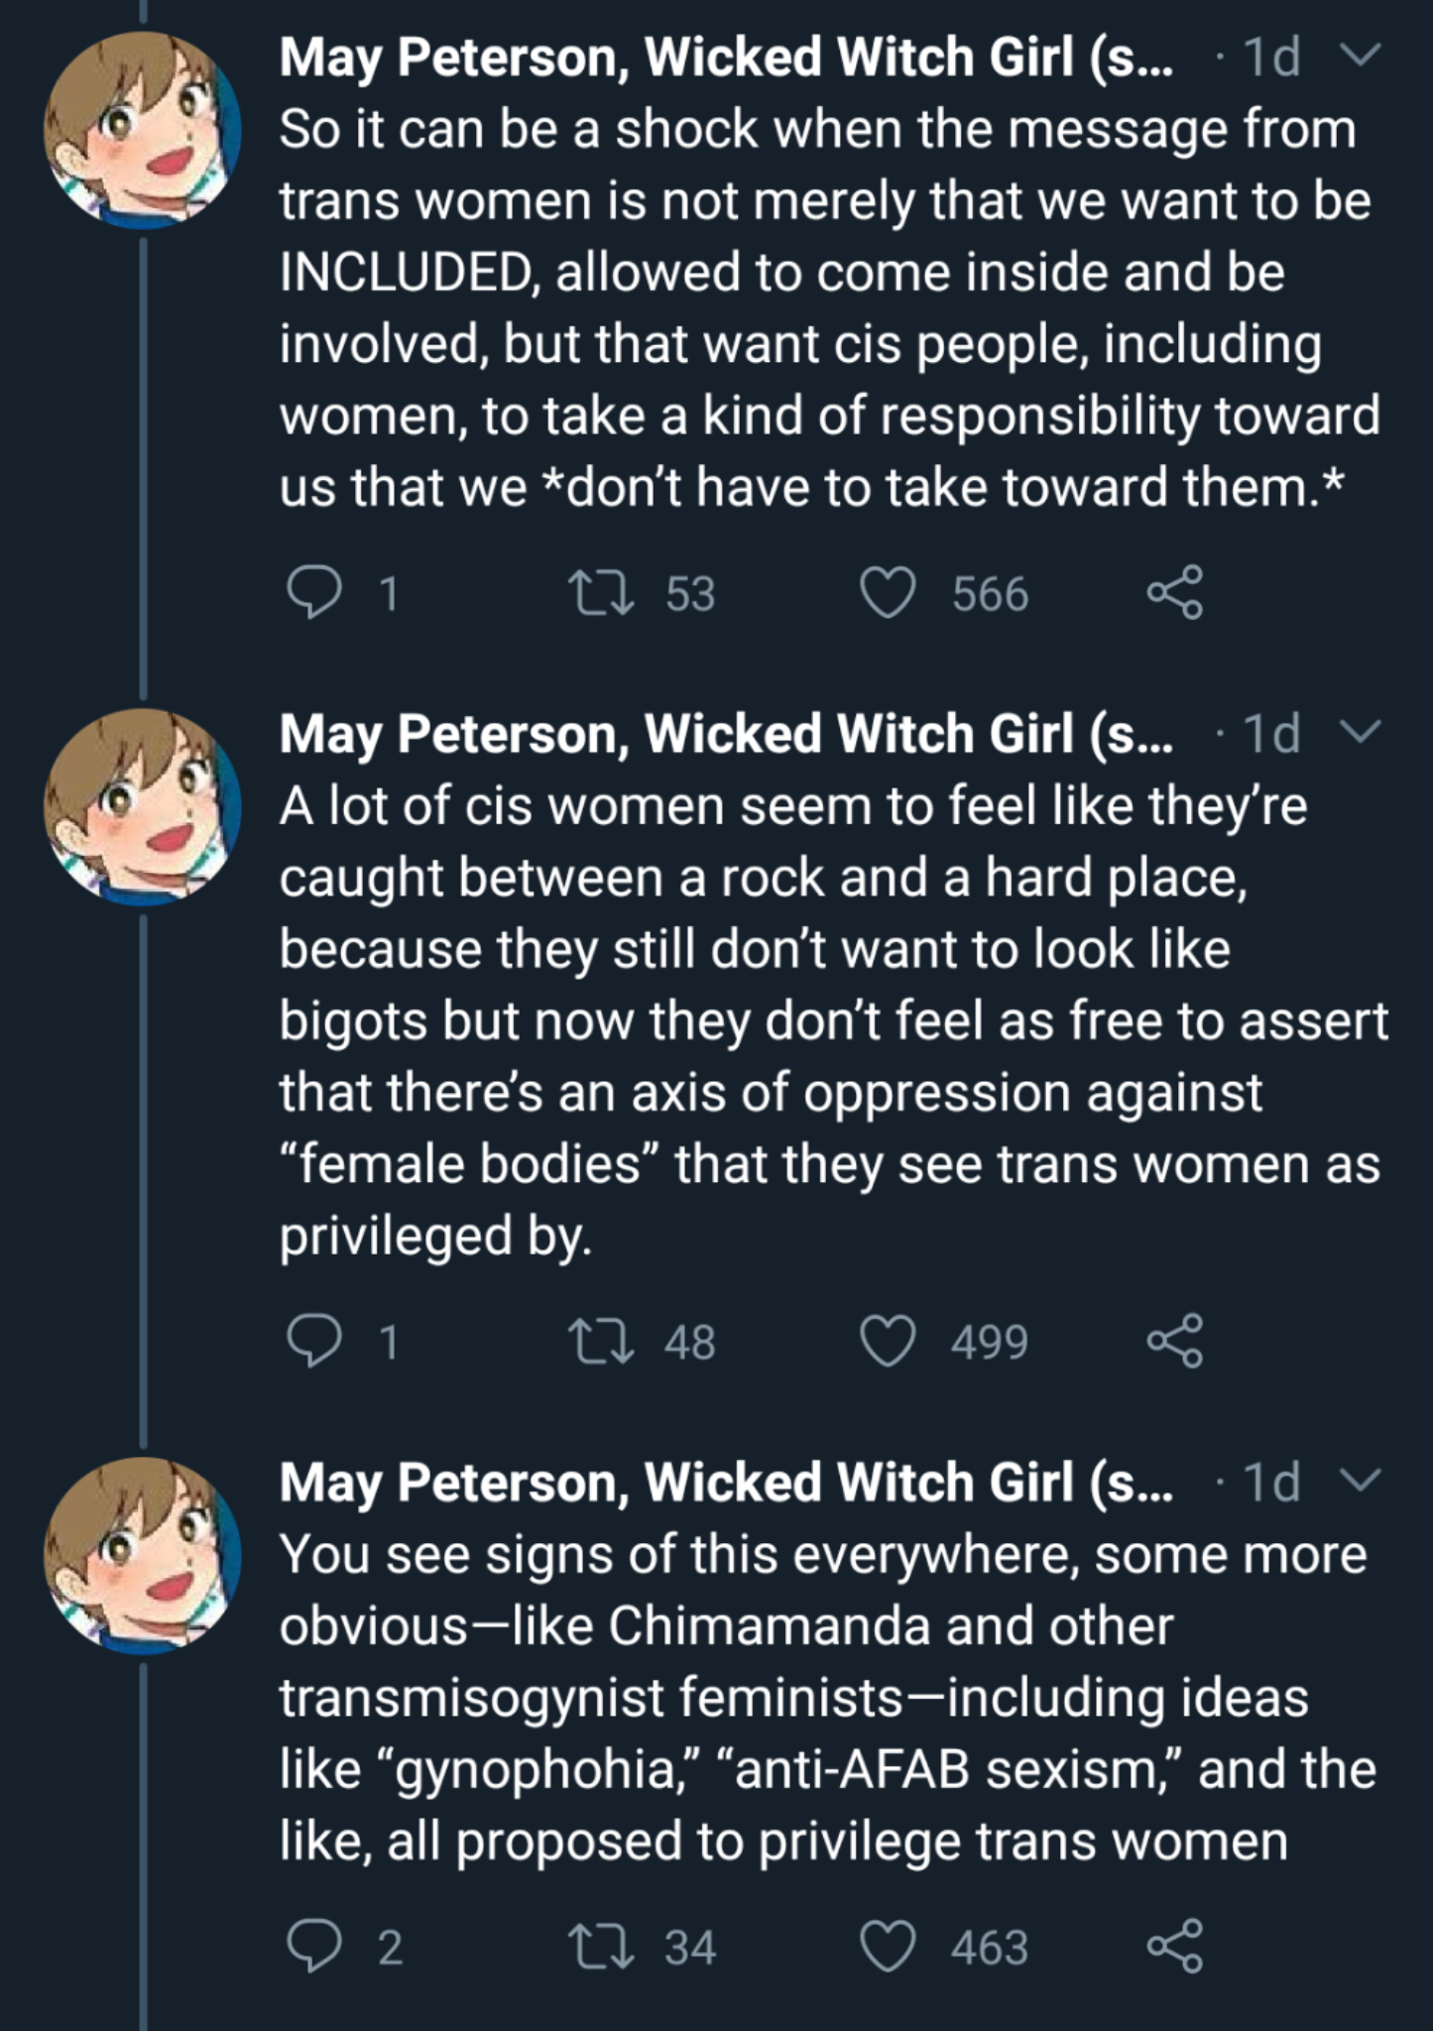Share the third tweet about transmisogynist feminists
1433x2031 pixels.
pos(1175,1946)
